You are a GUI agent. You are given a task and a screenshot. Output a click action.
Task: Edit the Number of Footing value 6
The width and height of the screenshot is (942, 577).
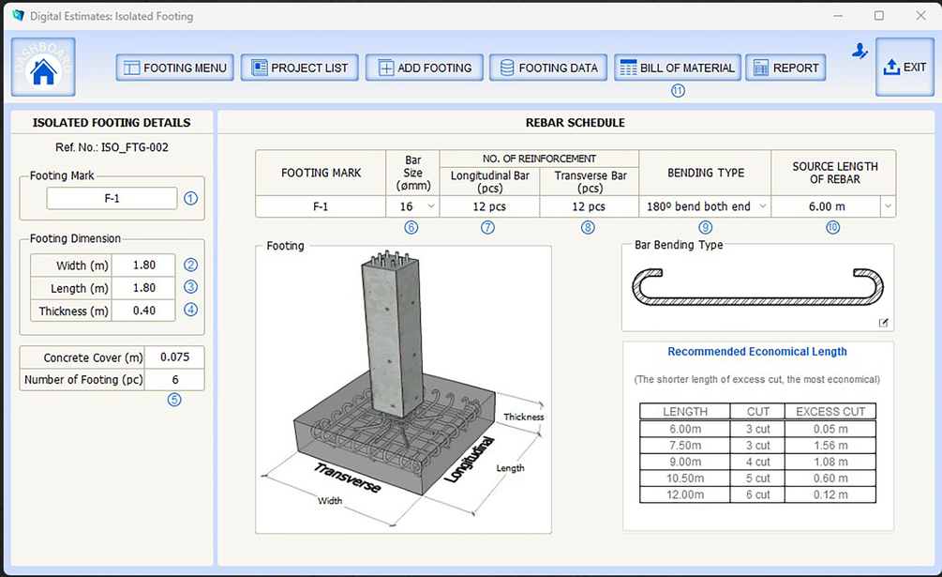click(x=175, y=380)
